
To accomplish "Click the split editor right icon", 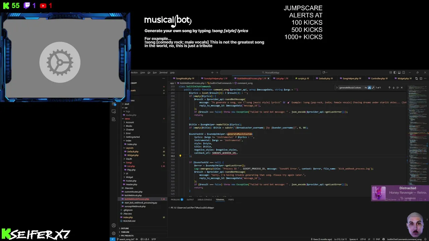I will [x=421, y=78].
